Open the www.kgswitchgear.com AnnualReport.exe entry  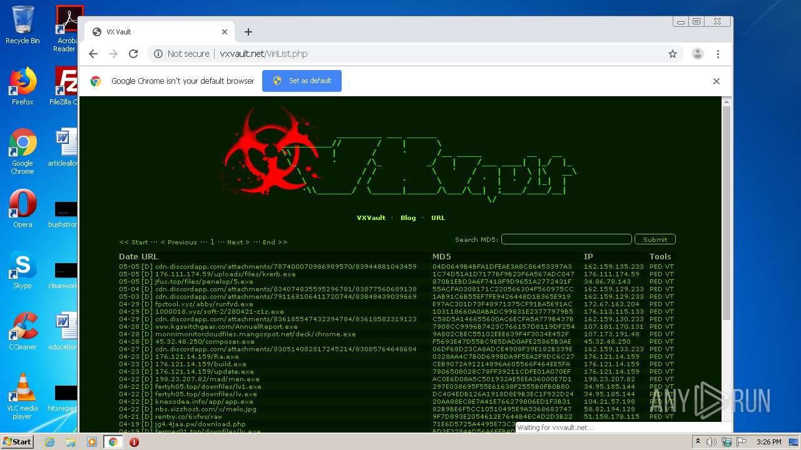[x=227, y=327]
